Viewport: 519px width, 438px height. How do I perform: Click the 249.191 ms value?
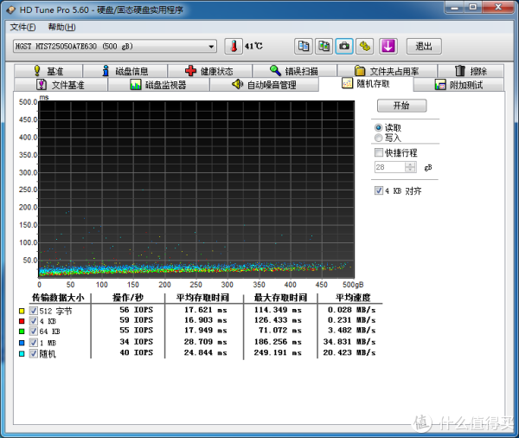(278, 352)
